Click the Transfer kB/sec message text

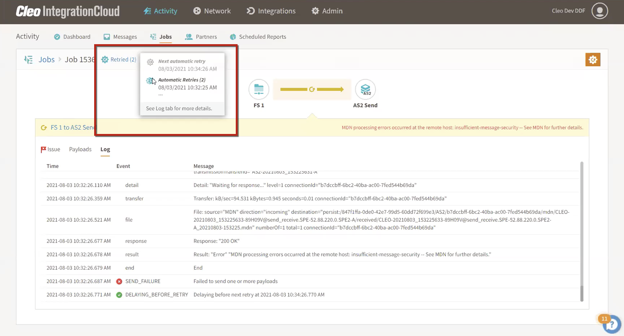[x=320, y=198]
